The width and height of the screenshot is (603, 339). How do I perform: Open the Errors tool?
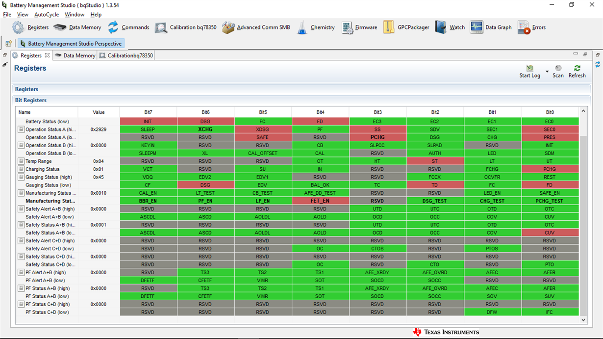click(x=531, y=27)
